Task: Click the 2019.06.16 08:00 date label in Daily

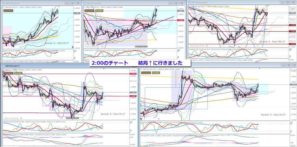Action: (x=197, y=46)
